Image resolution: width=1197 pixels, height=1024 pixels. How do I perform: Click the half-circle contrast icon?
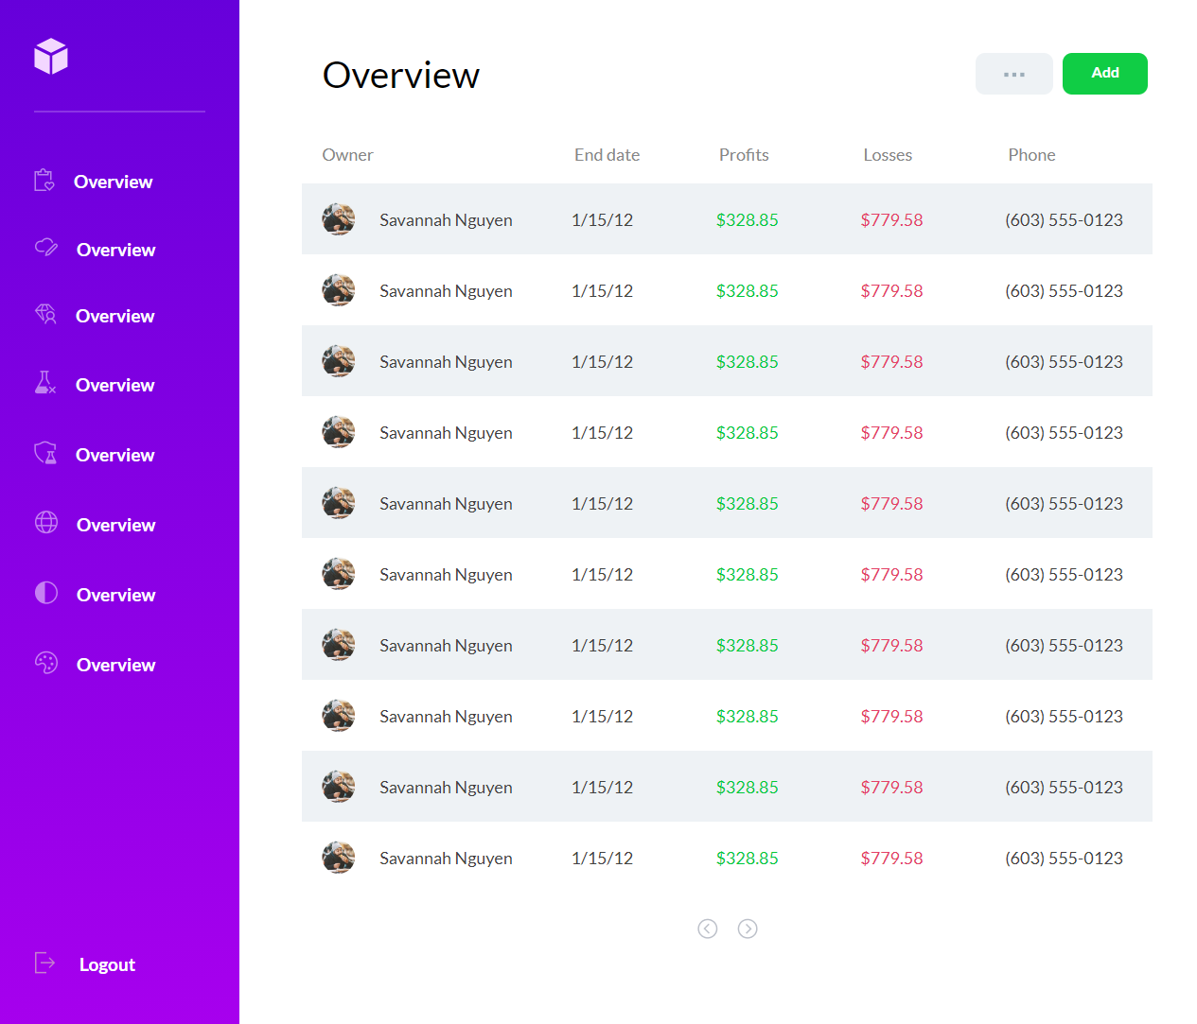pyautogui.click(x=46, y=593)
